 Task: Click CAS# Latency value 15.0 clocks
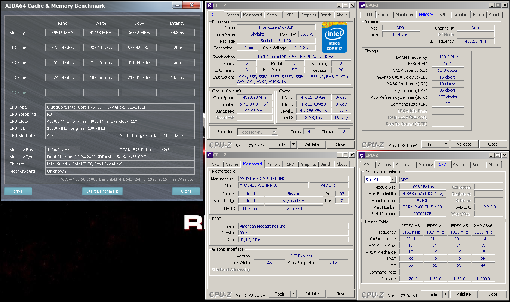click(448, 70)
